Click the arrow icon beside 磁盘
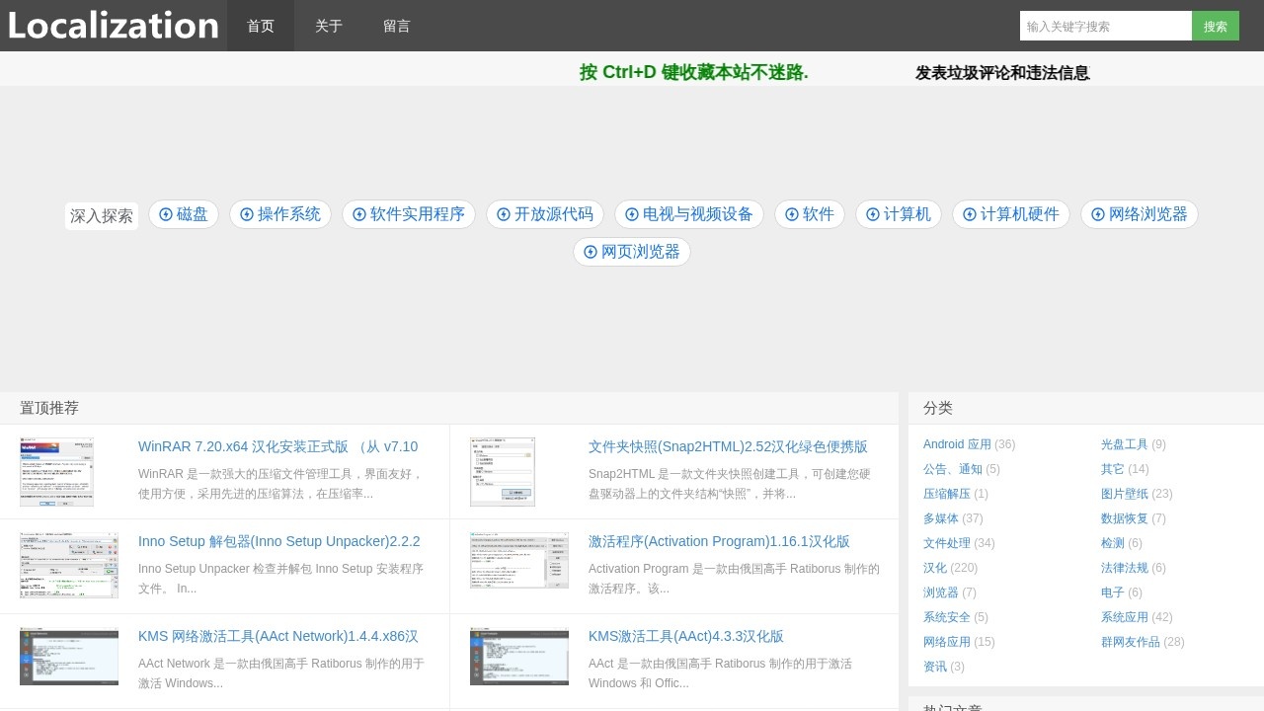The width and height of the screenshot is (1264, 711). [x=166, y=214]
